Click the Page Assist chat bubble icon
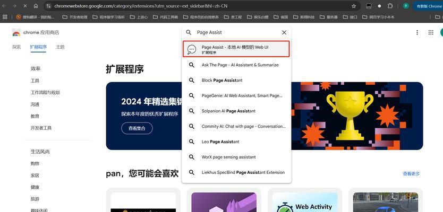The image size is (443, 212). [192, 49]
